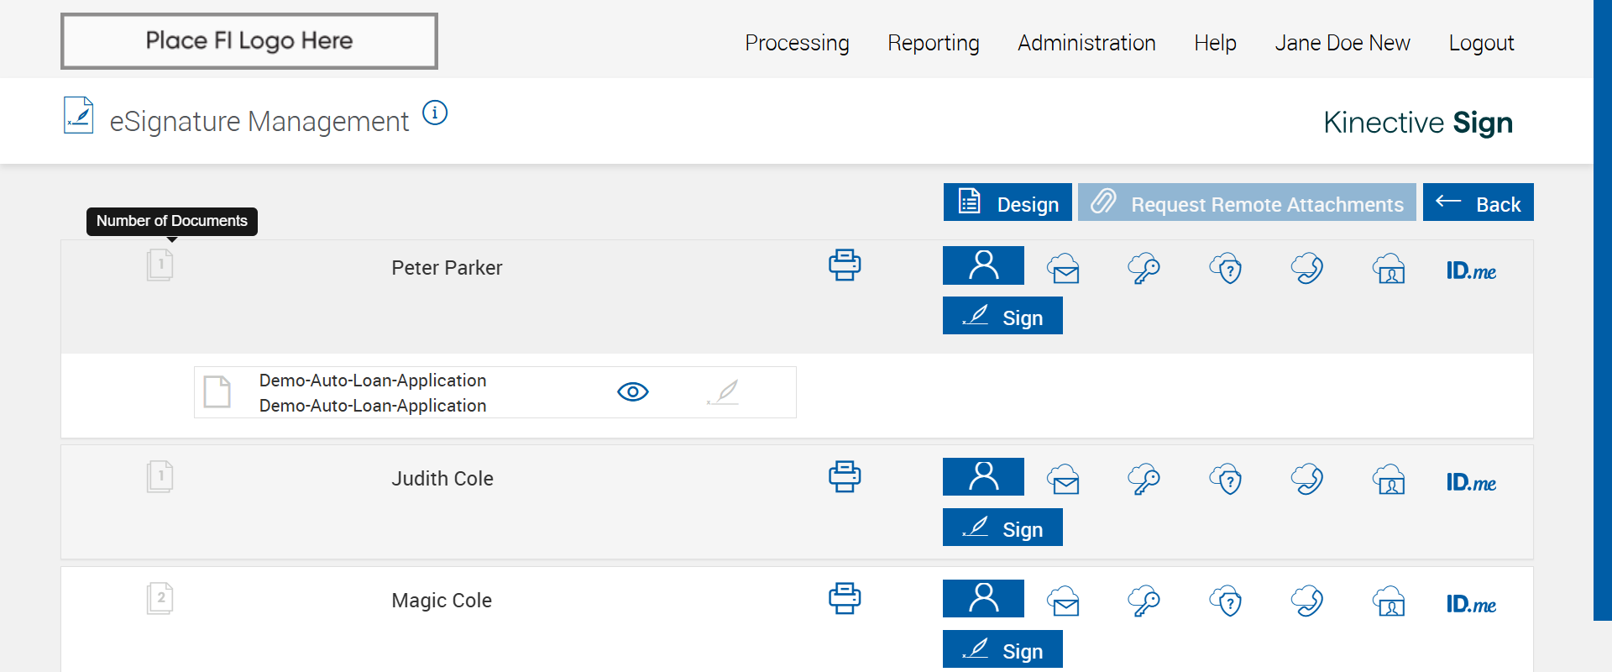
Task: Expand Judith Cole's document count icon
Action: tap(160, 477)
